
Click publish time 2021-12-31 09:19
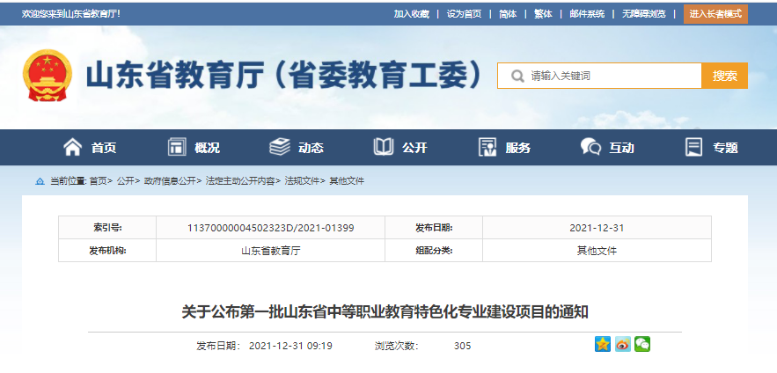[x=290, y=346]
